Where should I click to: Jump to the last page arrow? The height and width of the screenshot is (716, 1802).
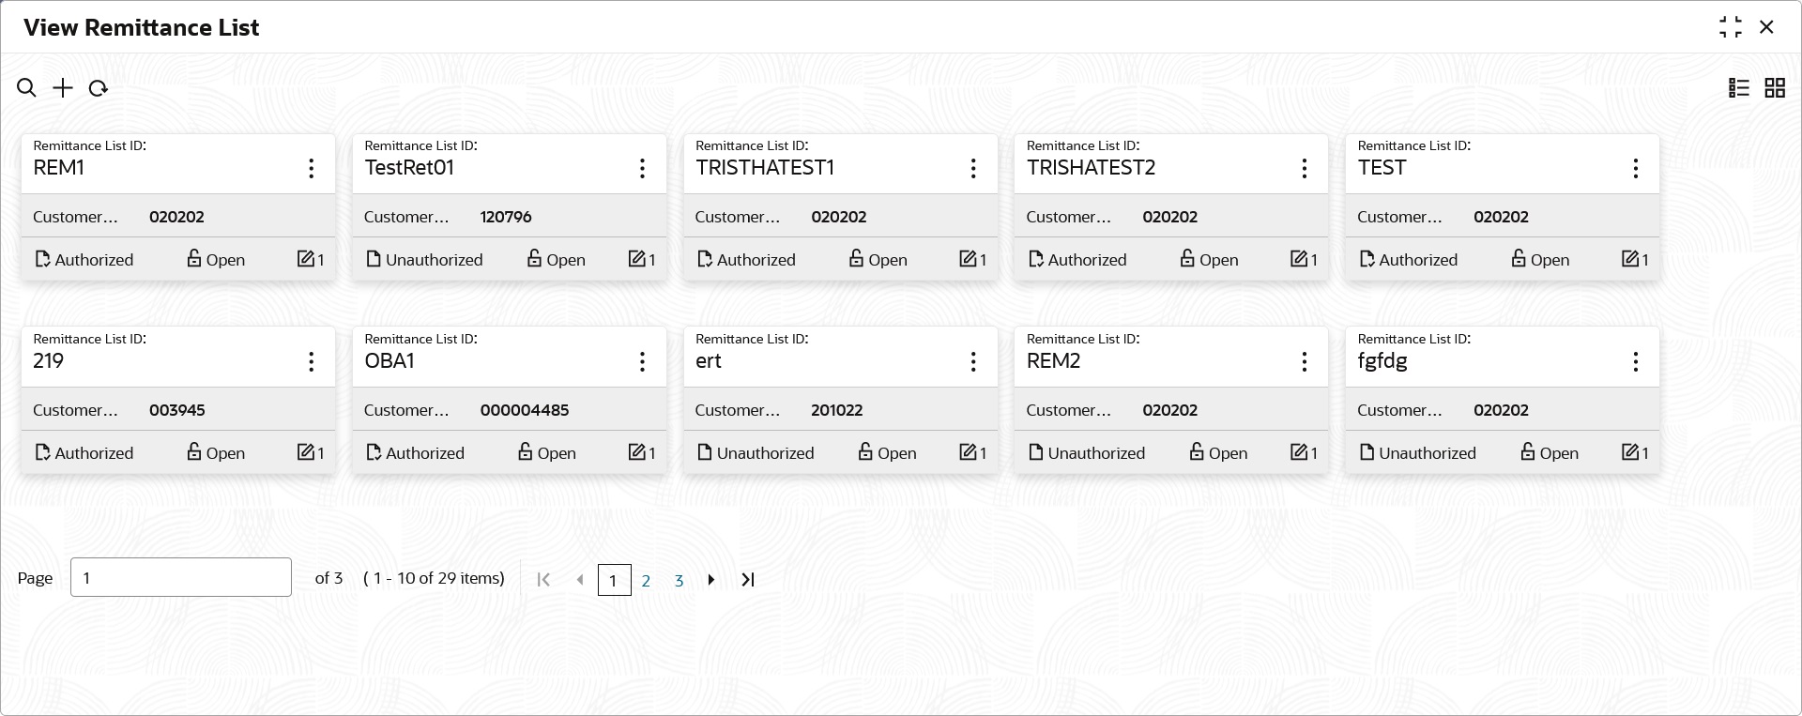(x=748, y=580)
